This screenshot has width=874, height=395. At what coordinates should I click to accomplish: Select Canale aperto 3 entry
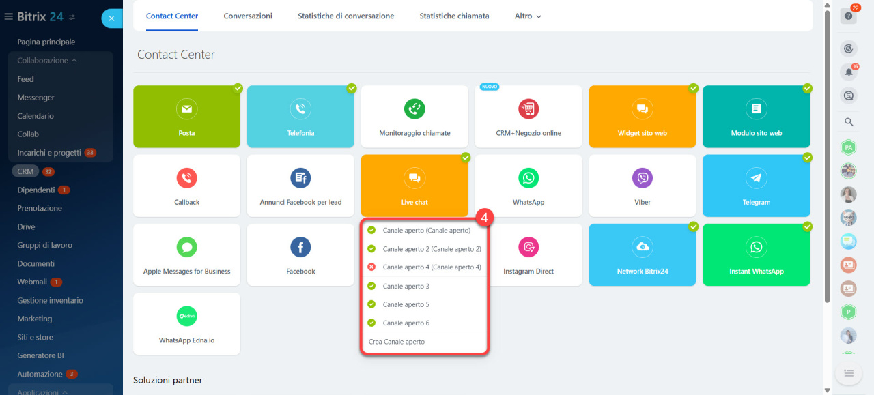pyautogui.click(x=425, y=286)
